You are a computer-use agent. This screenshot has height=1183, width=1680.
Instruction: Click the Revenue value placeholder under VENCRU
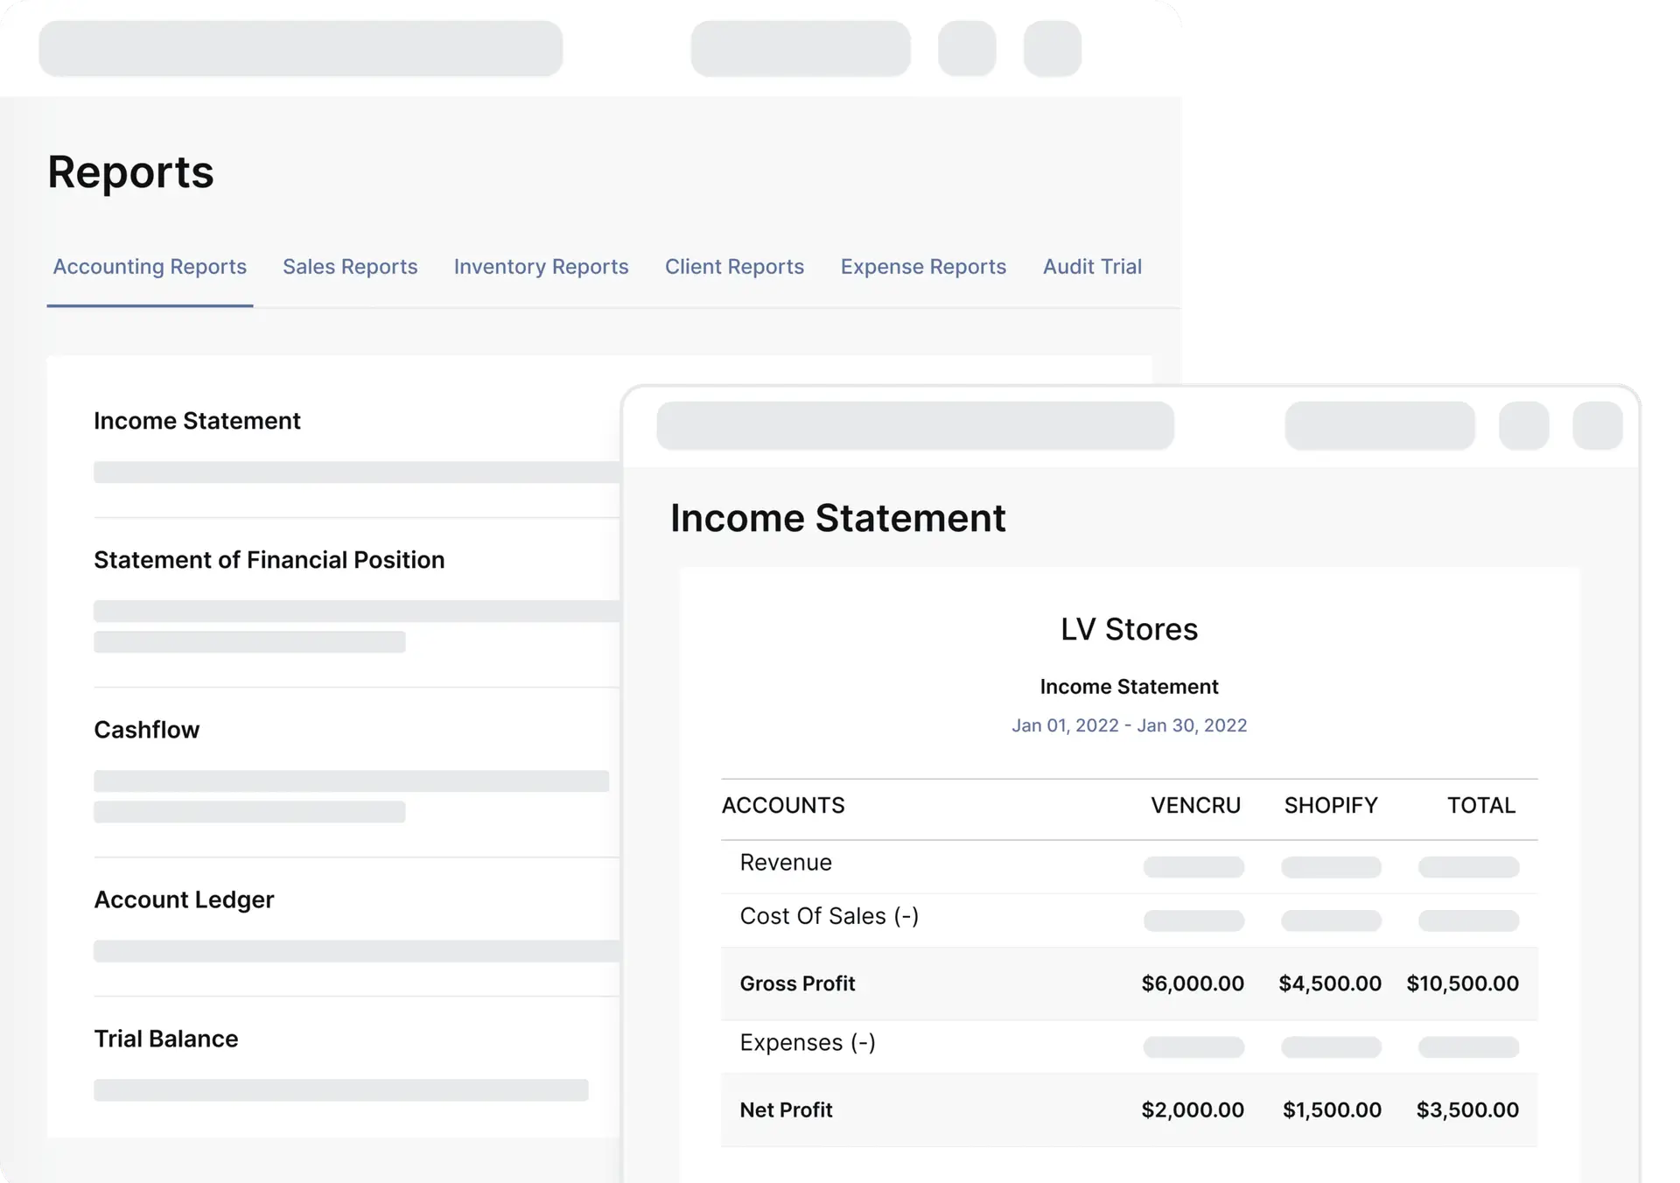(1193, 867)
